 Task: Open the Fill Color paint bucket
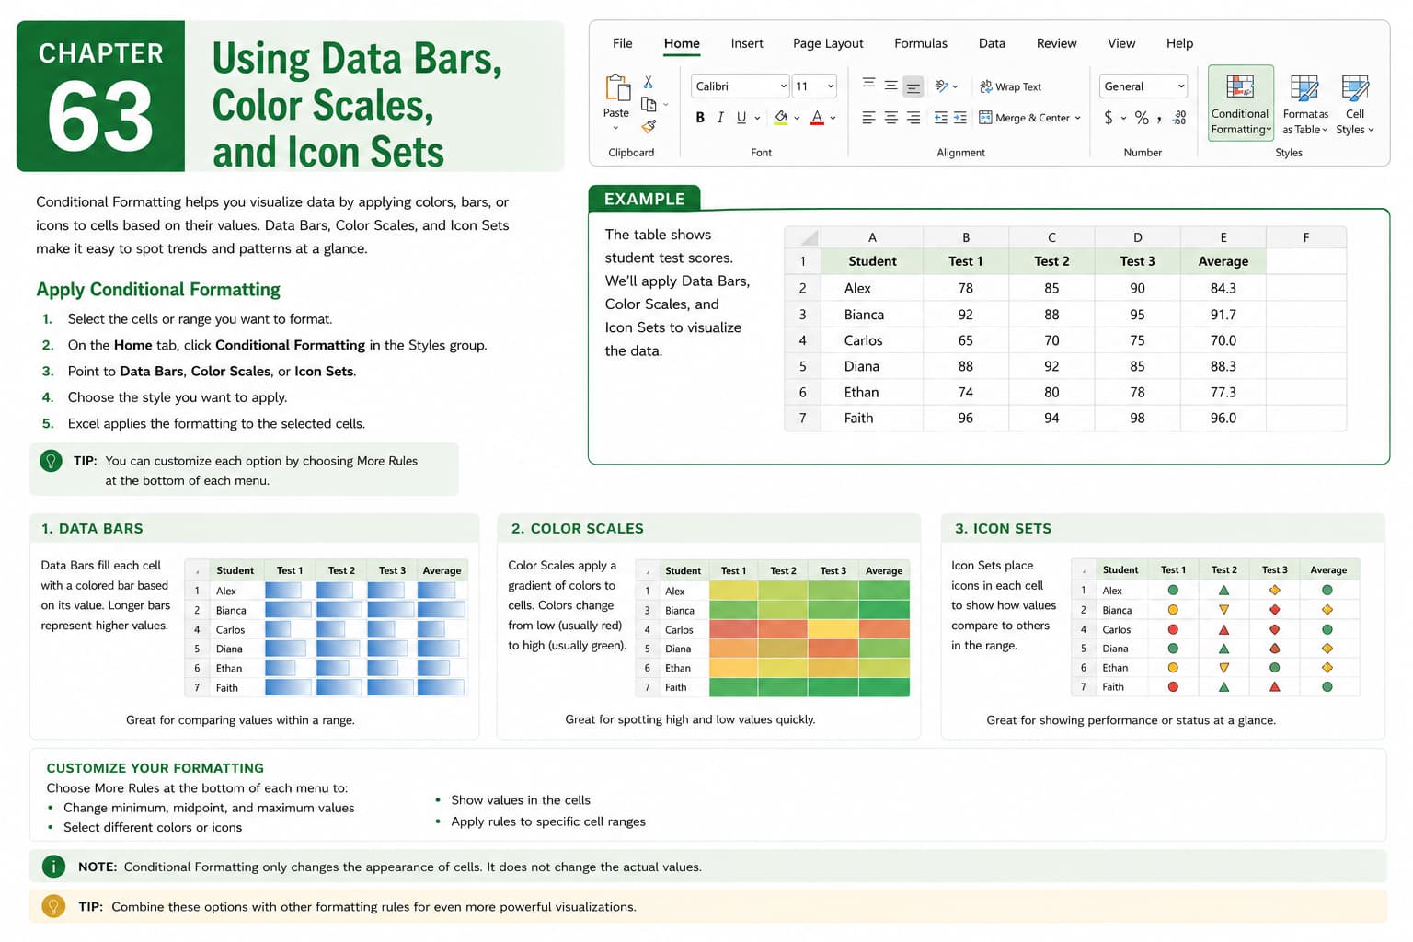coord(781,117)
